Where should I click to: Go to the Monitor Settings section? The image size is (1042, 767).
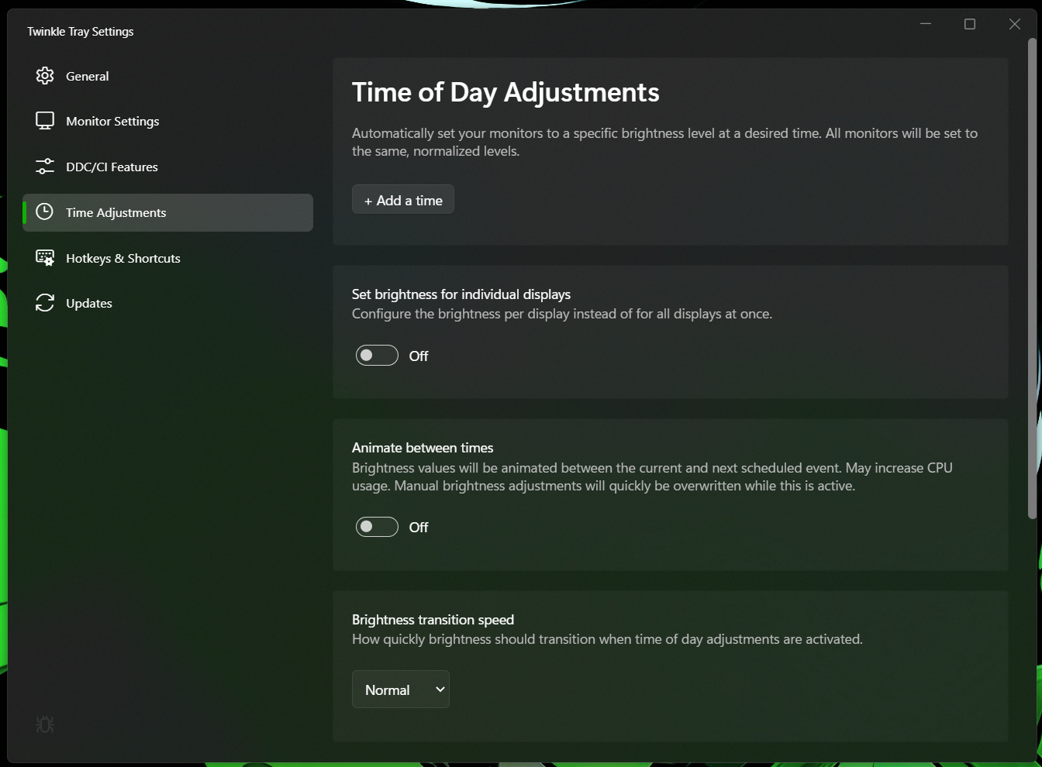coord(112,121)
